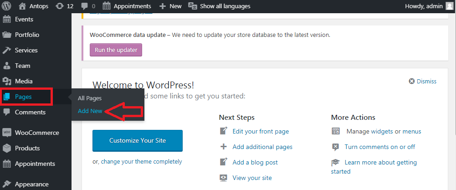This screenshot has width=456, height=190.
Task: Click the Appearance paintbrush icon
Action: tap(7, 184)
